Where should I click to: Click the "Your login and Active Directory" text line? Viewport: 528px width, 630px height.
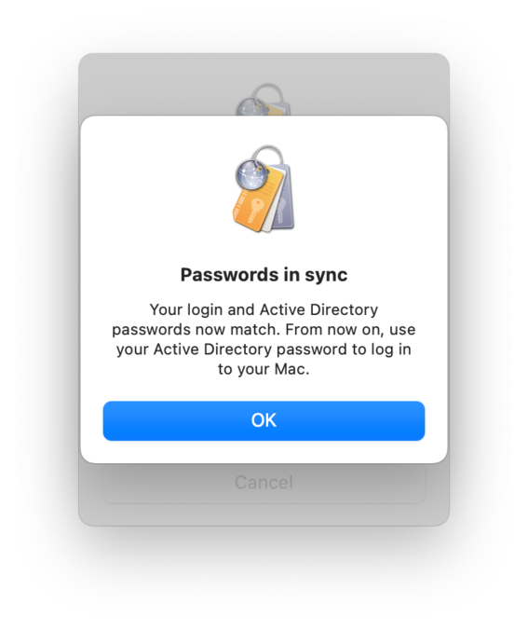[264, 309]
